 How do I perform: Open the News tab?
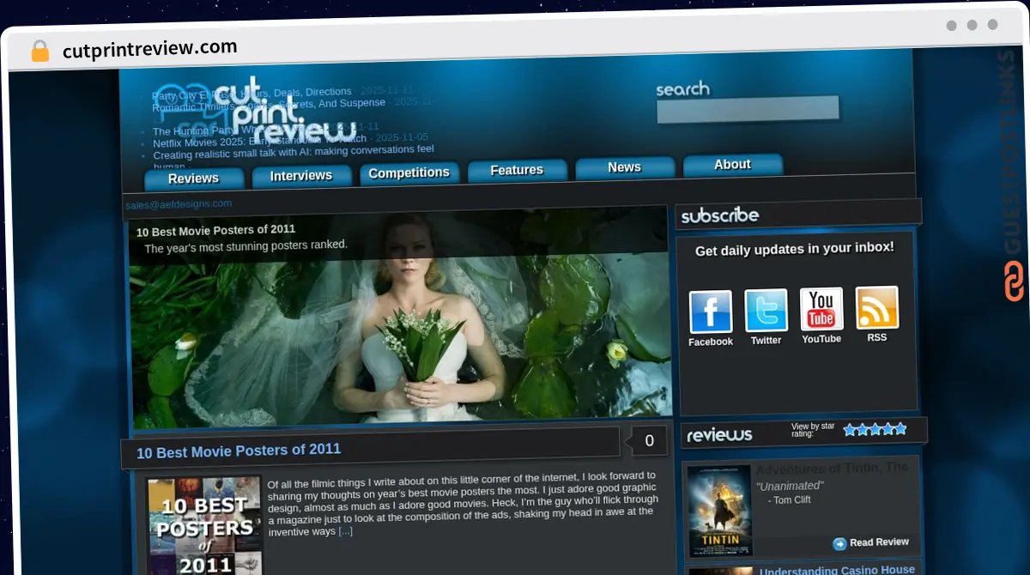point(625,167)
